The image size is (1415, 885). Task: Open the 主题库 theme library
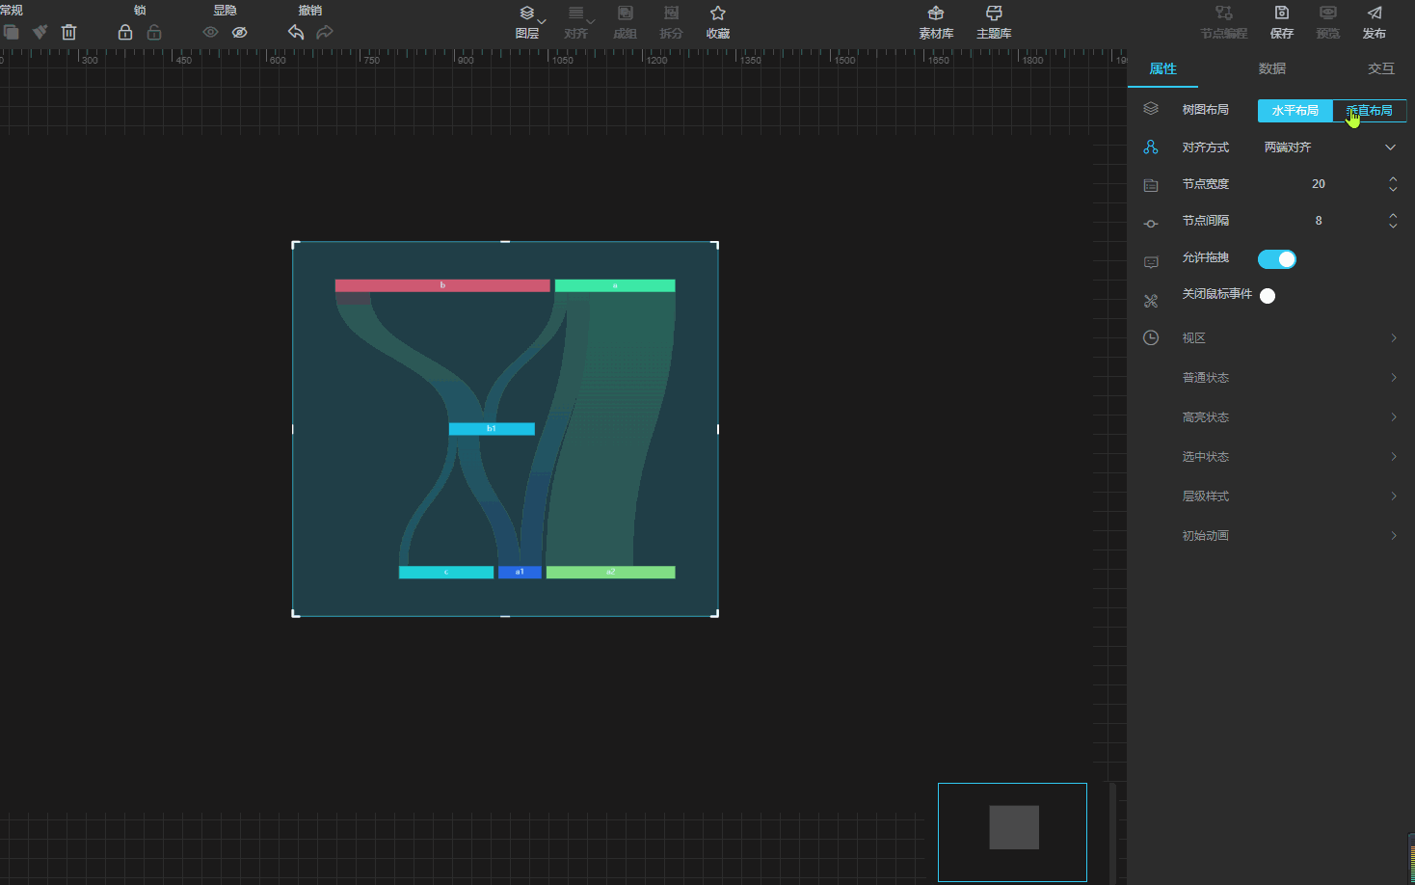click(x=994, y=22)
